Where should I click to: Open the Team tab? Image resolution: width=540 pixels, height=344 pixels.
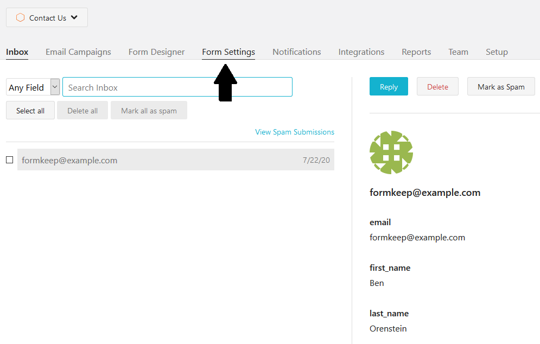point(459,52)
